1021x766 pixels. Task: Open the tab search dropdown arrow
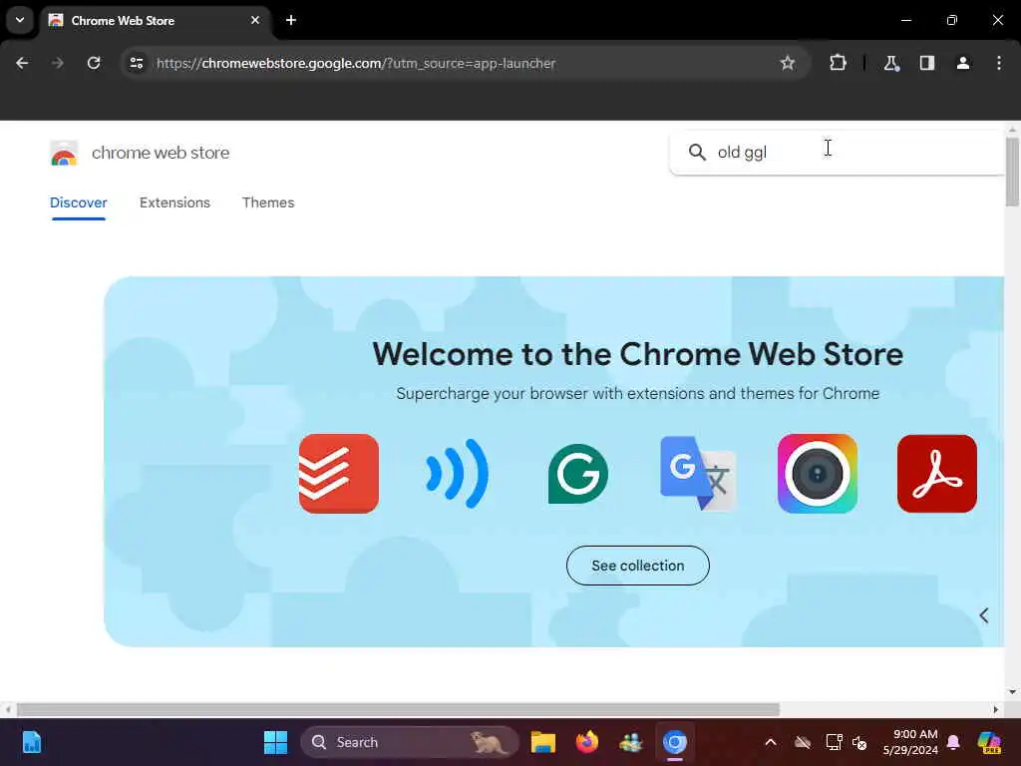pyautogui.click(x=20, y=20)
